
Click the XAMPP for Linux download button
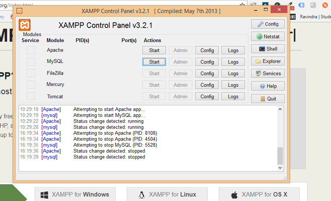pyautogui.click(x=167, y=194)
